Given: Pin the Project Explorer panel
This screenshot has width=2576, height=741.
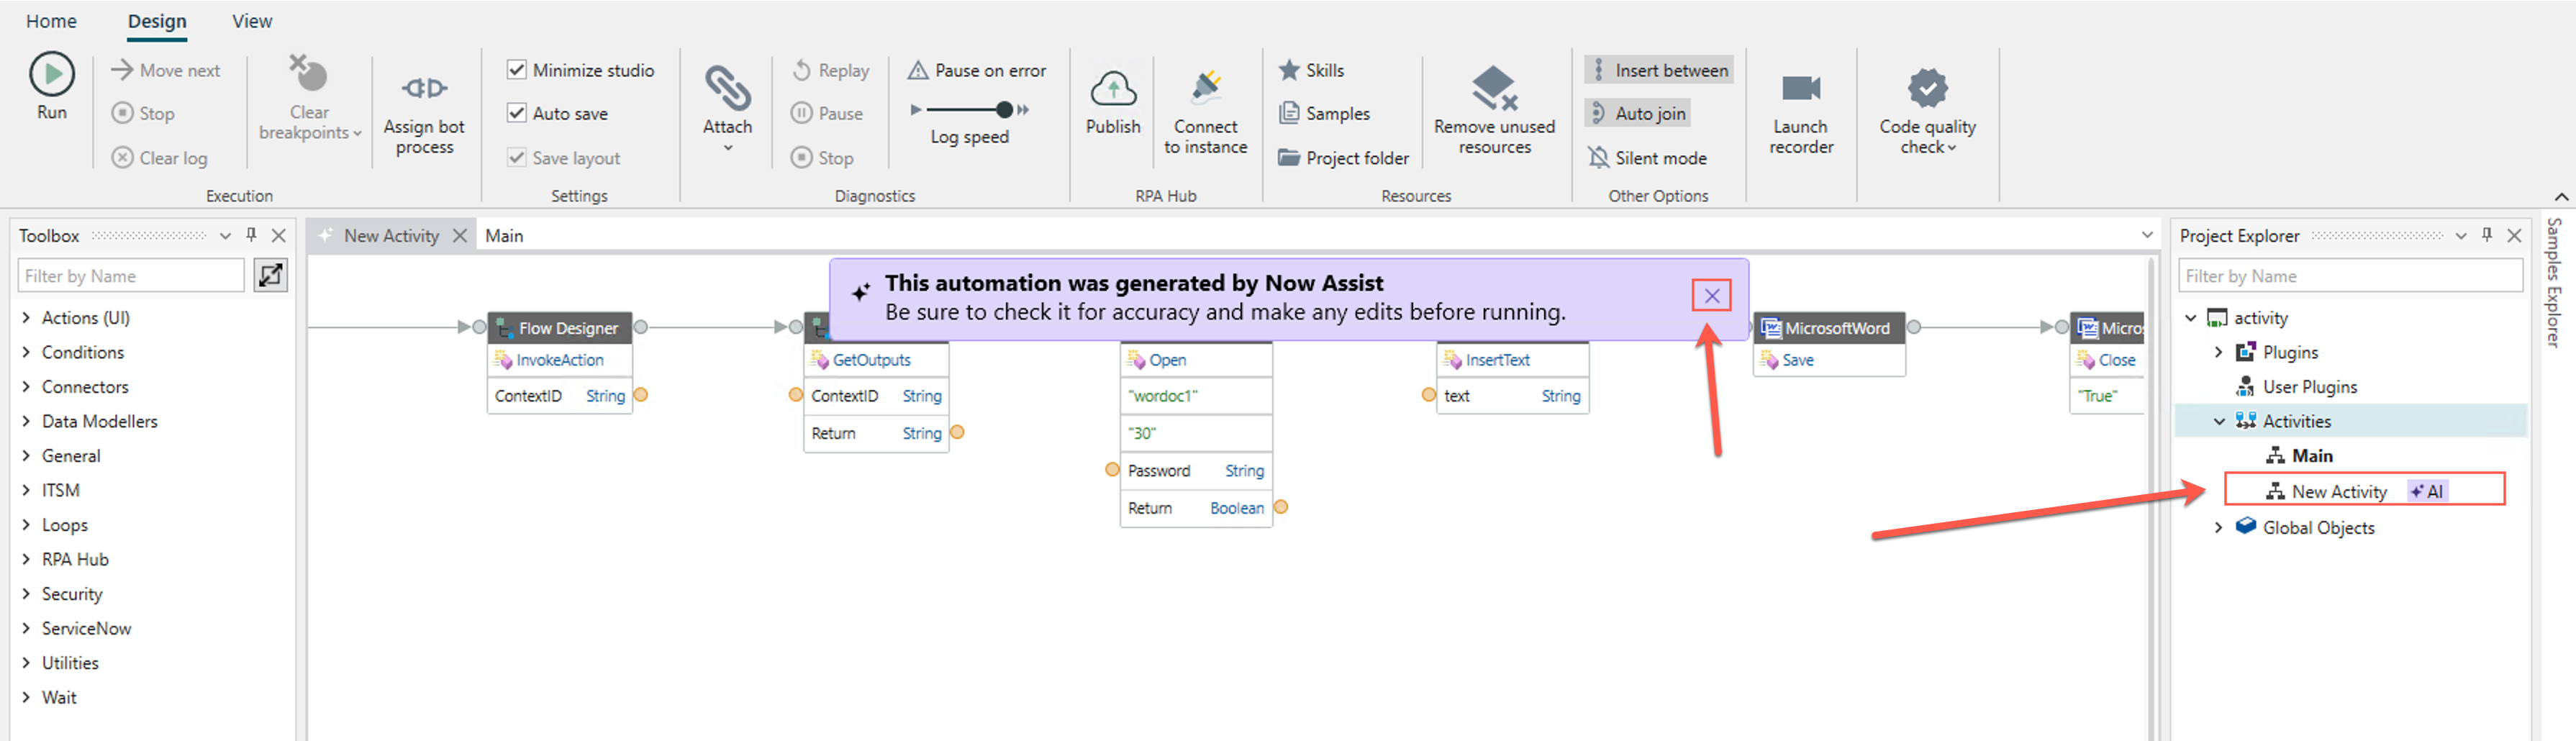Looking at the screenshot, I should tap(2487, 235).
